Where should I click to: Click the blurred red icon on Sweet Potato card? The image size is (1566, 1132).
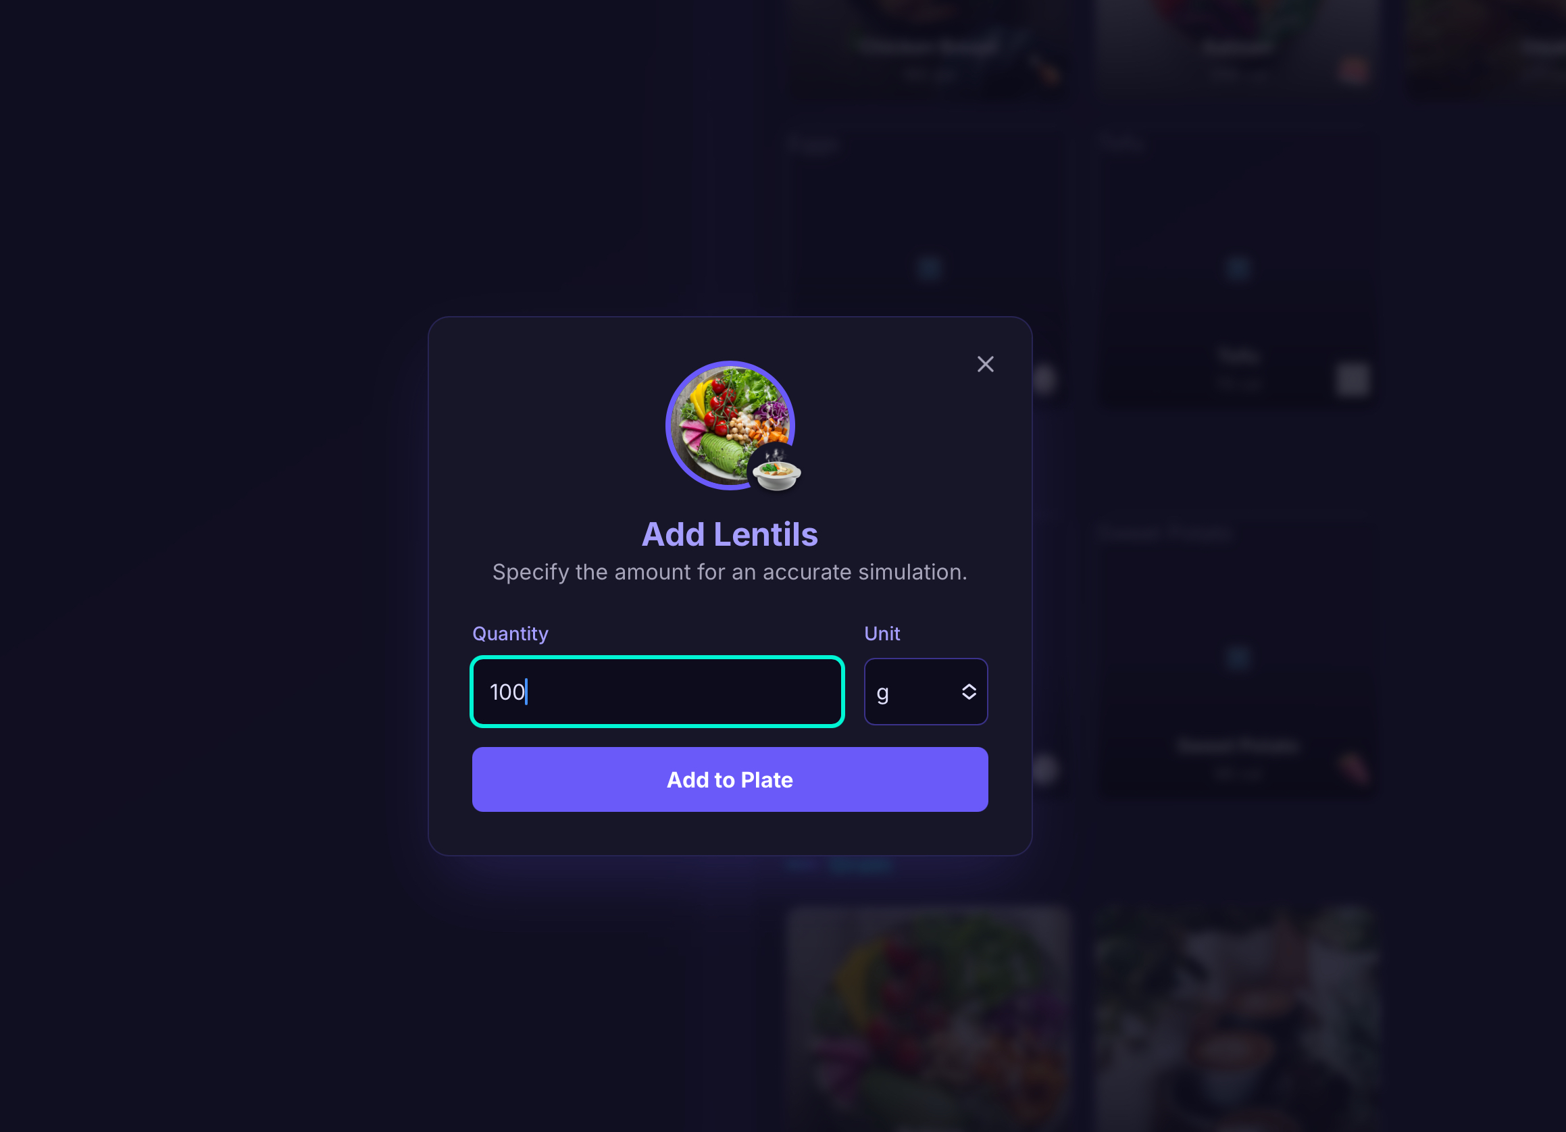(1353, 768)
